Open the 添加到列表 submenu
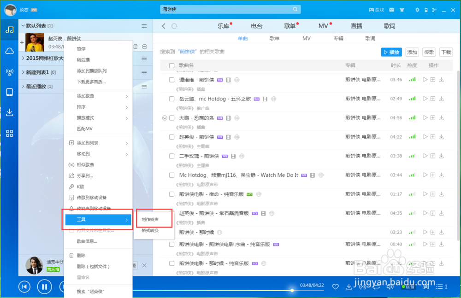The height and width of the screenshot is (298, 461). pos(98,143)
